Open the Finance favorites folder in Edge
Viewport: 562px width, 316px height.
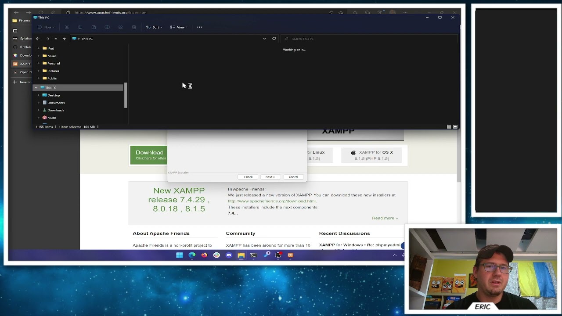pyautogui.click(x=22, y=21)
